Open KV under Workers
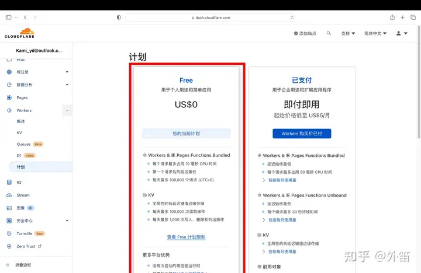This screenshot has height=273, width=421. (x=19, y=133)
